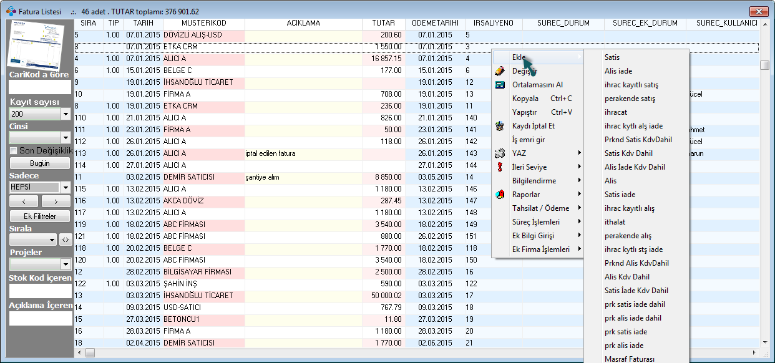
Task: Click the vertical scrollbar down arrow
Action: pyautogui.click(x=764, y=343)
